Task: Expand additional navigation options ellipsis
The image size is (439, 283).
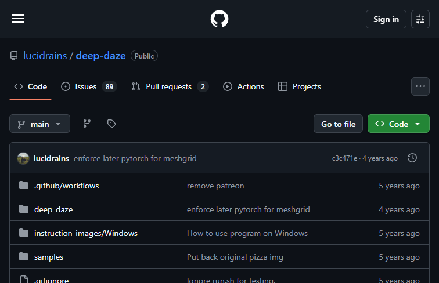Action: click(420, 86)
